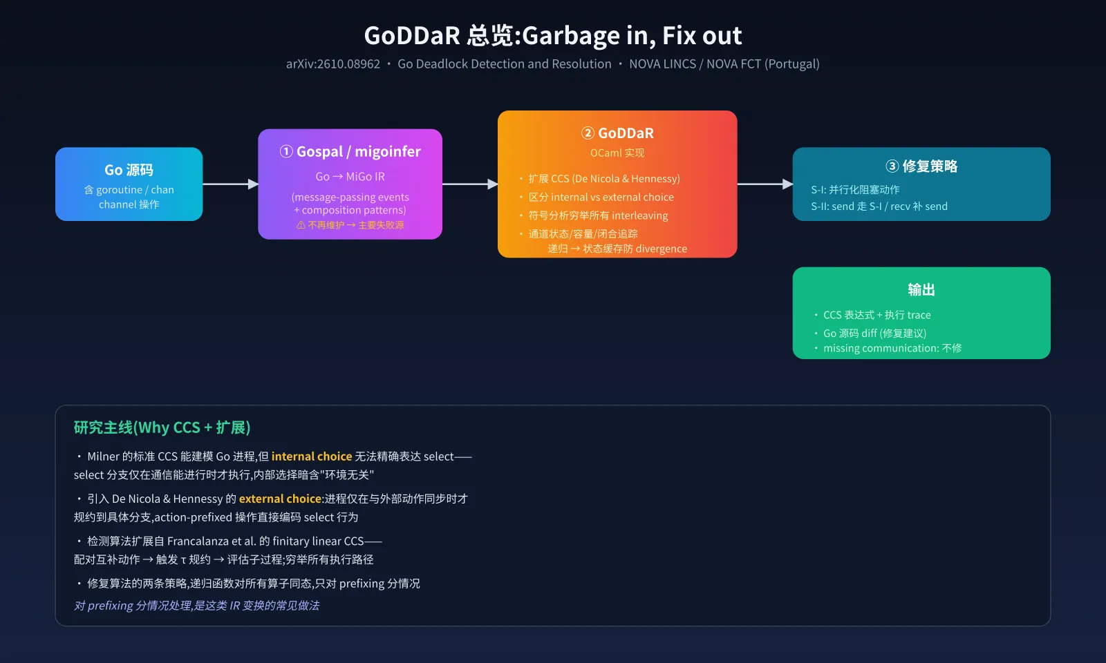
Task: Click "select 分支仅在通信能进行时才执行" line
Action: (x=224, y=475)
